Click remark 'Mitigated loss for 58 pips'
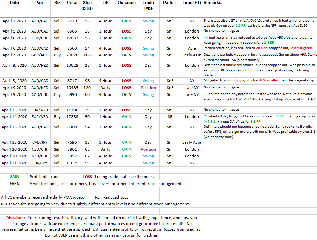This screenshot has height=240, width=317. coord(259,80)
